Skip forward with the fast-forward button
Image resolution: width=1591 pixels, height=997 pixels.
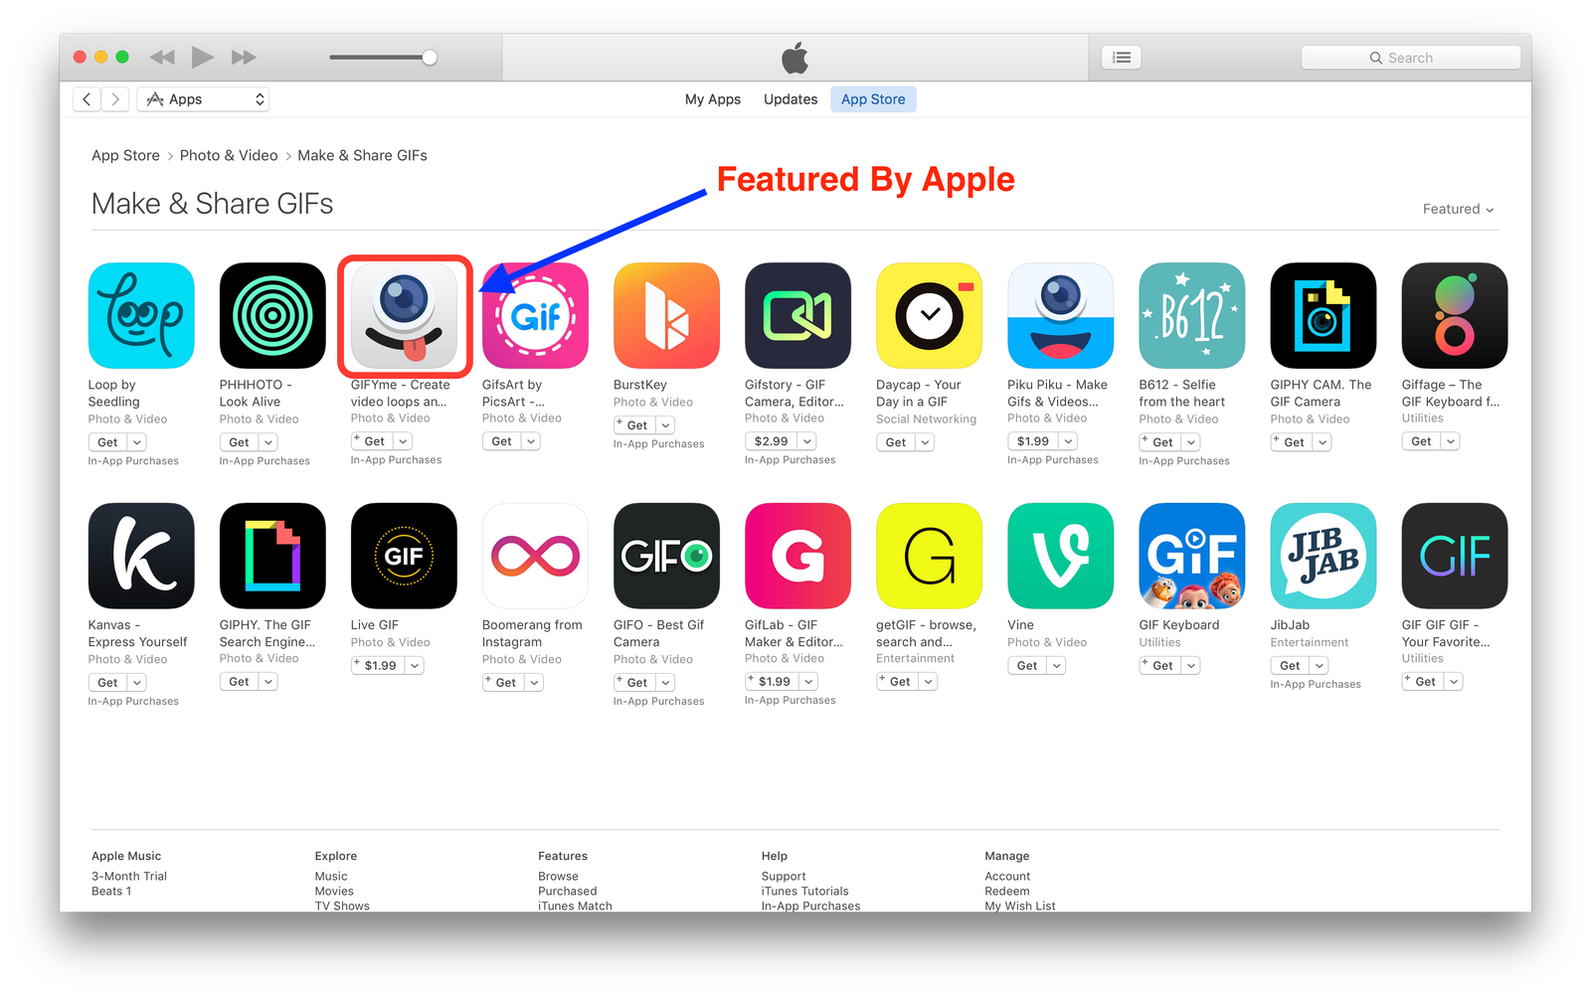[244, 58]
